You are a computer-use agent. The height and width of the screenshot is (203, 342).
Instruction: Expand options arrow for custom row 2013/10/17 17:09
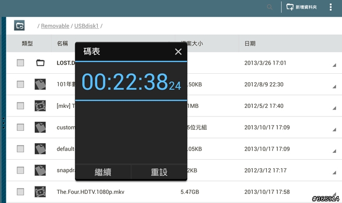(334, 129)
